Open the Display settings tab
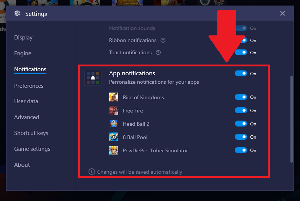 pos(23,37)
